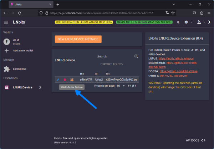Open Extensions puzzle icon in sidebar
The width and height of the screenshot is (214, 149).
(x=6, y=69)
